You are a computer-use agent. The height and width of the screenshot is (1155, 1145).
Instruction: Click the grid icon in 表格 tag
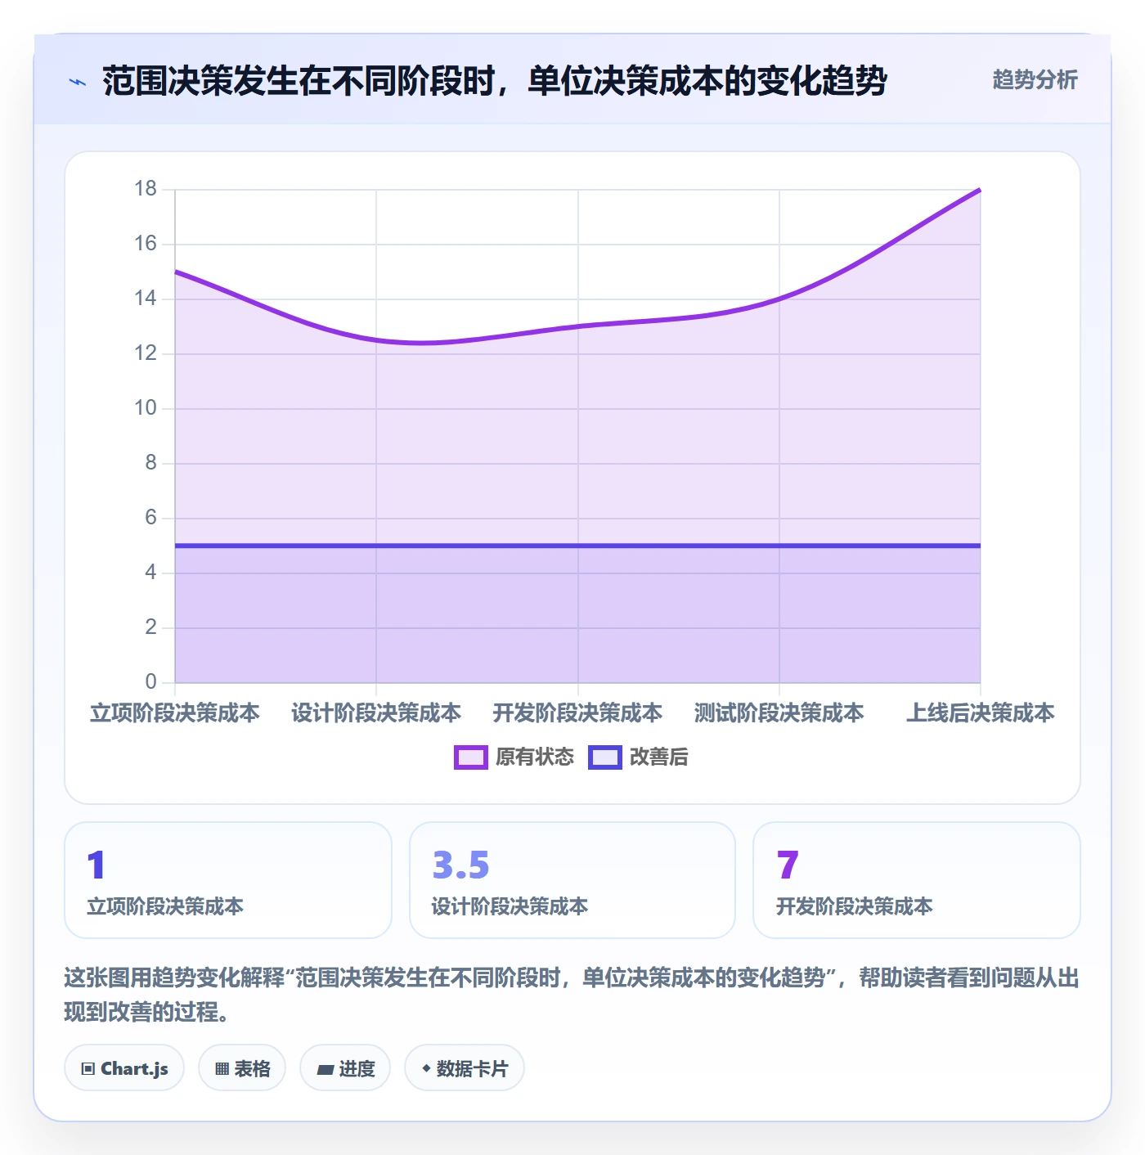coord(222,1069)
